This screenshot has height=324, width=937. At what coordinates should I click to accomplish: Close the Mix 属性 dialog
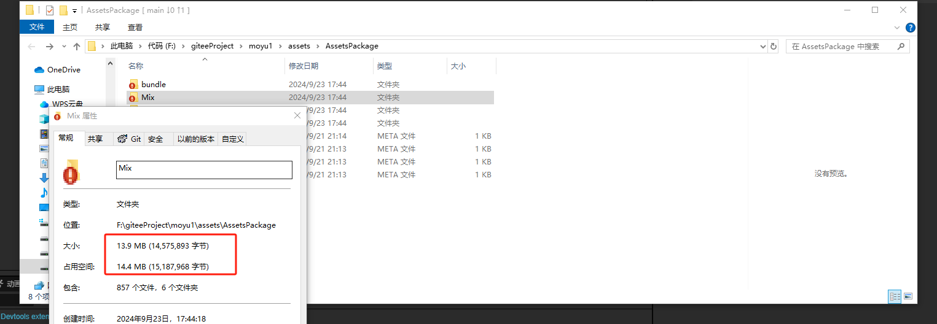click(x=297, y=115)
